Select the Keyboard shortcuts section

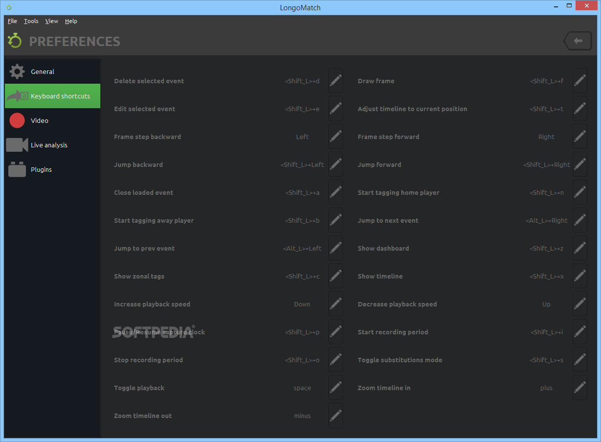tap(52, 96)
